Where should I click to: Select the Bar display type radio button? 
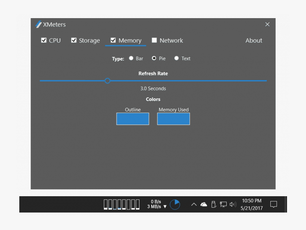(x=131, y=58)
